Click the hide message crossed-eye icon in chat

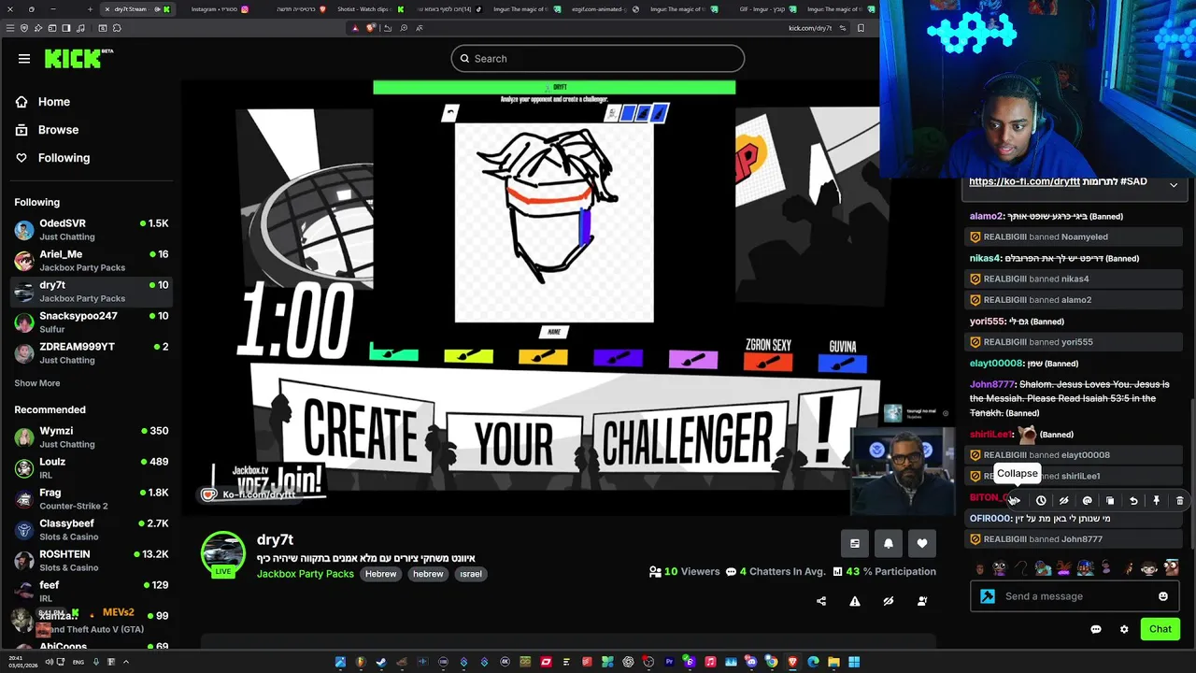tap(1063, 501)
